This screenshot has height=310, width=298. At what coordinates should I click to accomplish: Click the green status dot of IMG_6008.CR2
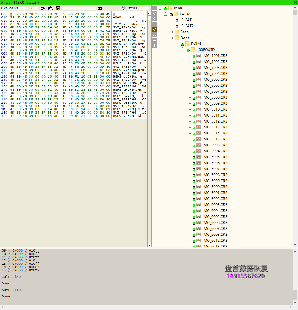(194, 235)
